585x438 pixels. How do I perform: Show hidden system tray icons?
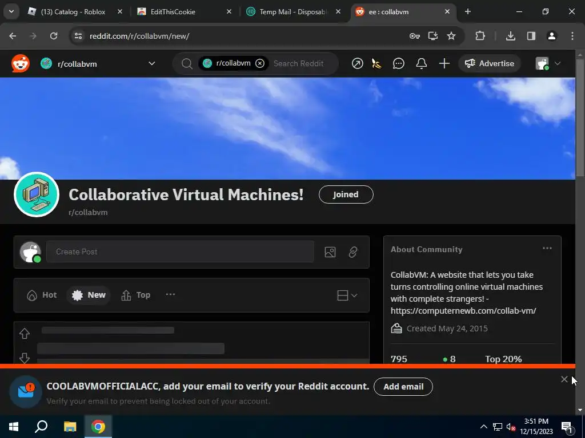tap(483, 427)
